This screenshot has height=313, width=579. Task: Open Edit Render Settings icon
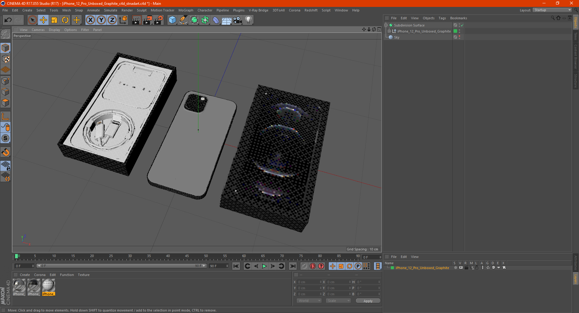(159, 20)
